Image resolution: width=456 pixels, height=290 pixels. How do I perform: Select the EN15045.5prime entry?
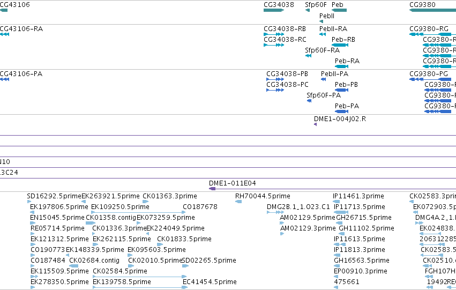tap(57, 218)
